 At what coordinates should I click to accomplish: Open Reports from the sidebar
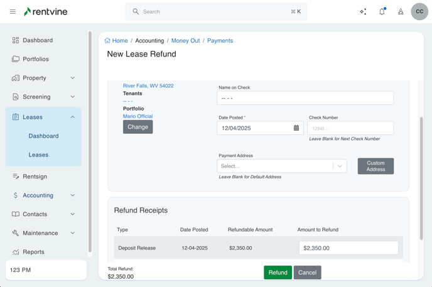click(x=33, y=252)
